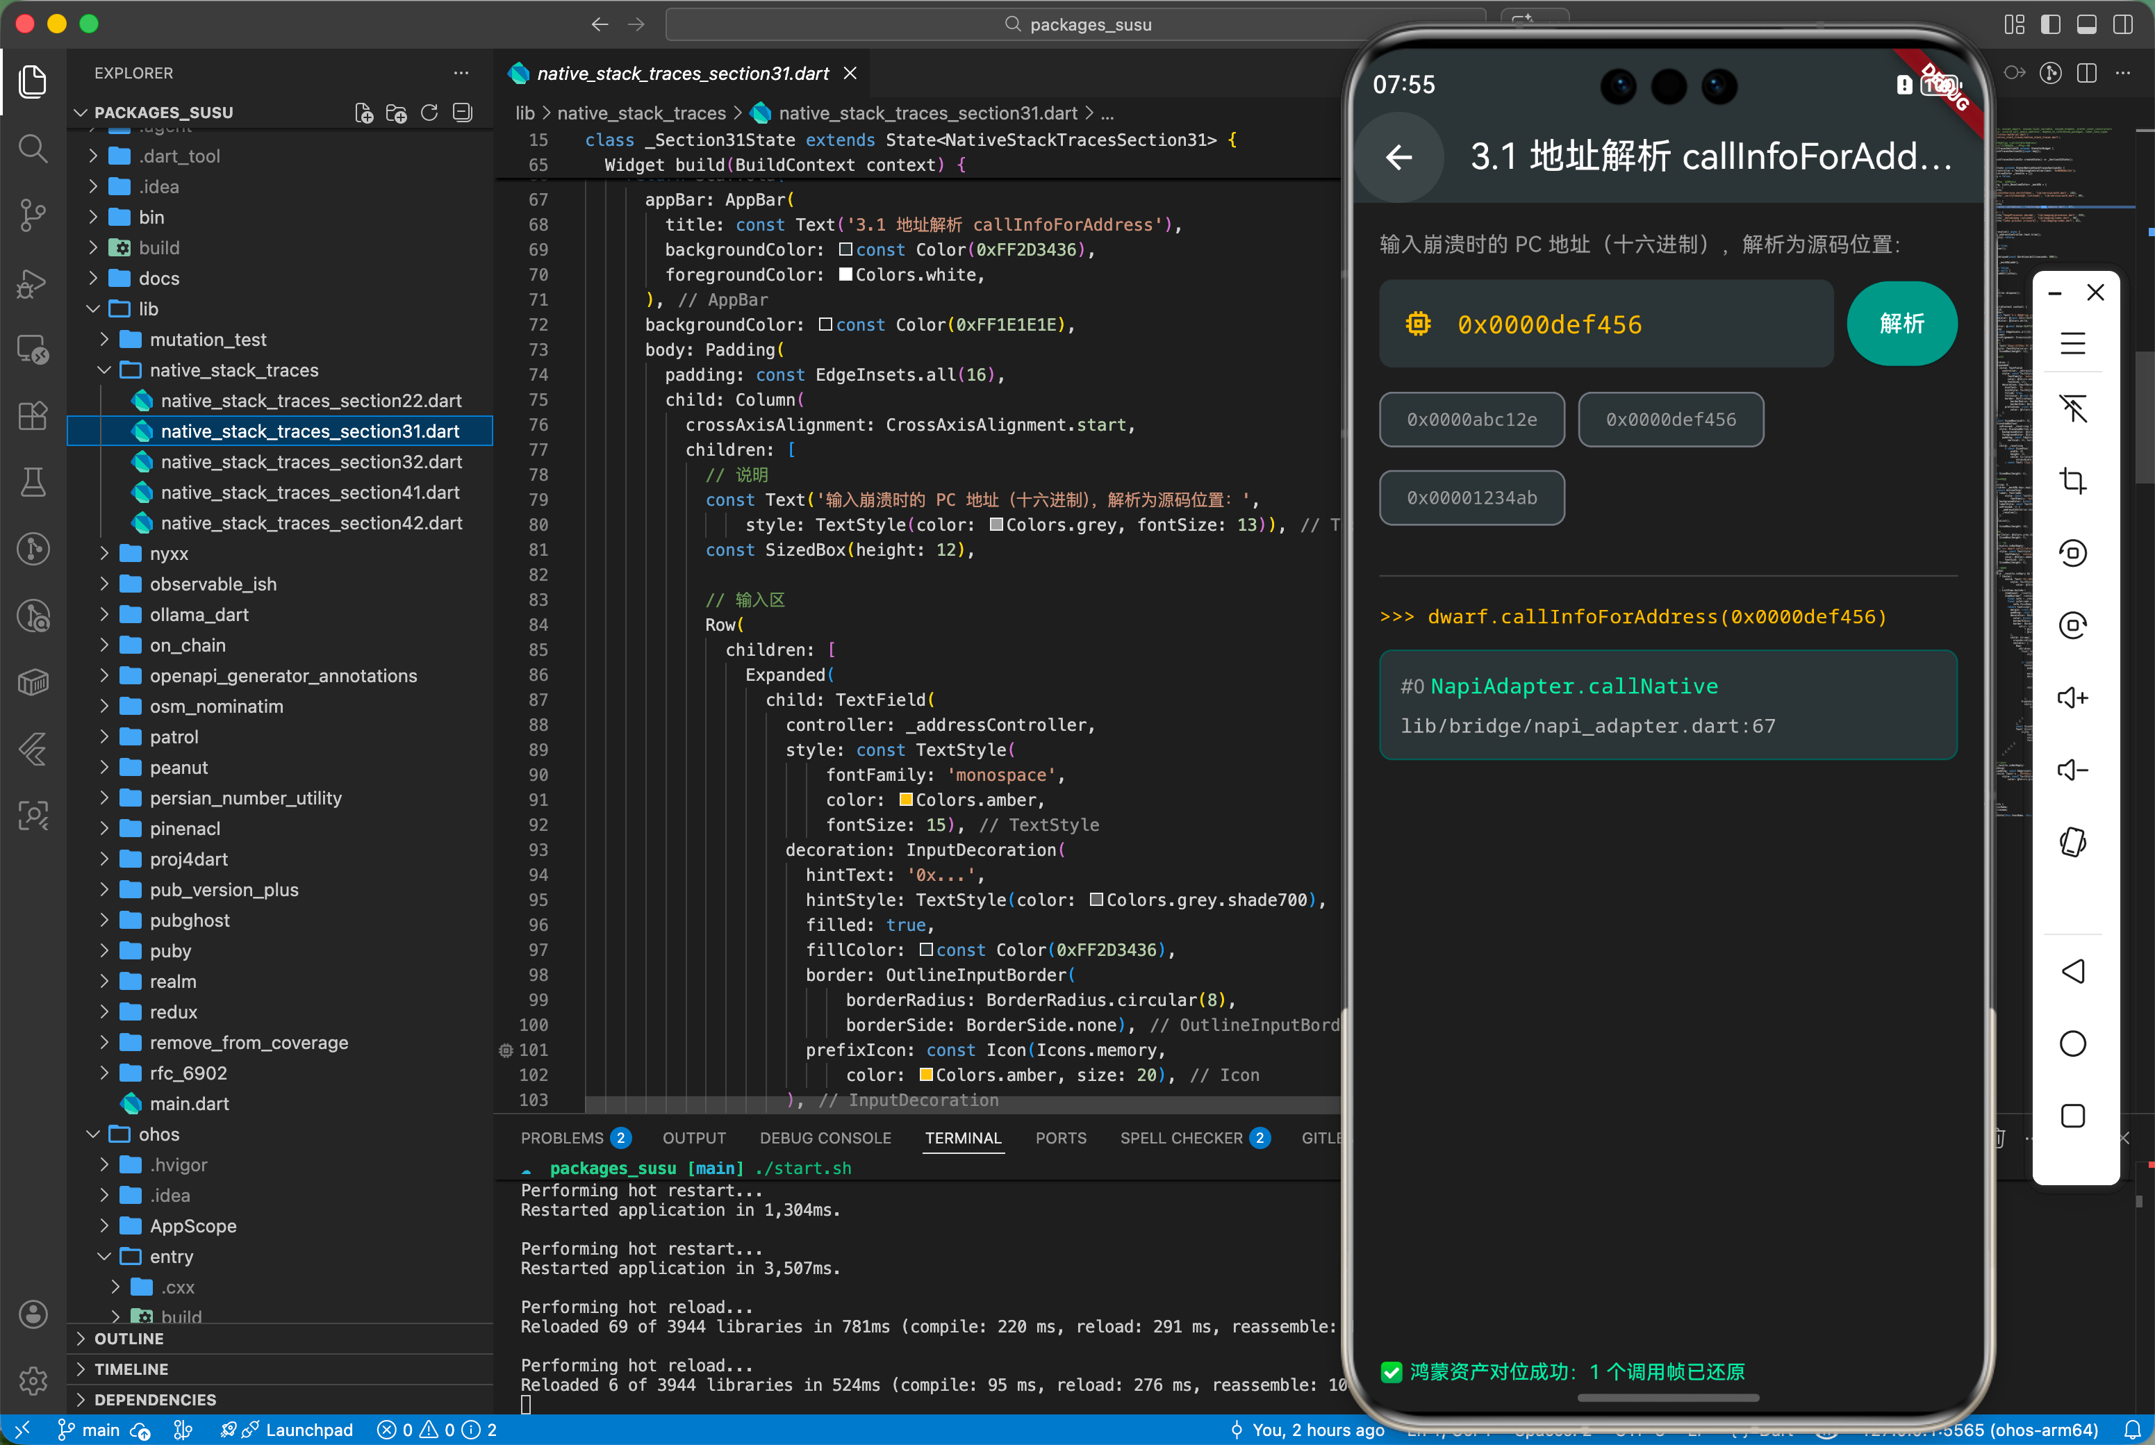Viewport: 2155px width, 1445px height.
Task: Toggle the bottom panel layout button
Action: tap(2087, 24)
